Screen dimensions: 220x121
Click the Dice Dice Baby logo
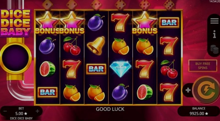tap(15, 23)
